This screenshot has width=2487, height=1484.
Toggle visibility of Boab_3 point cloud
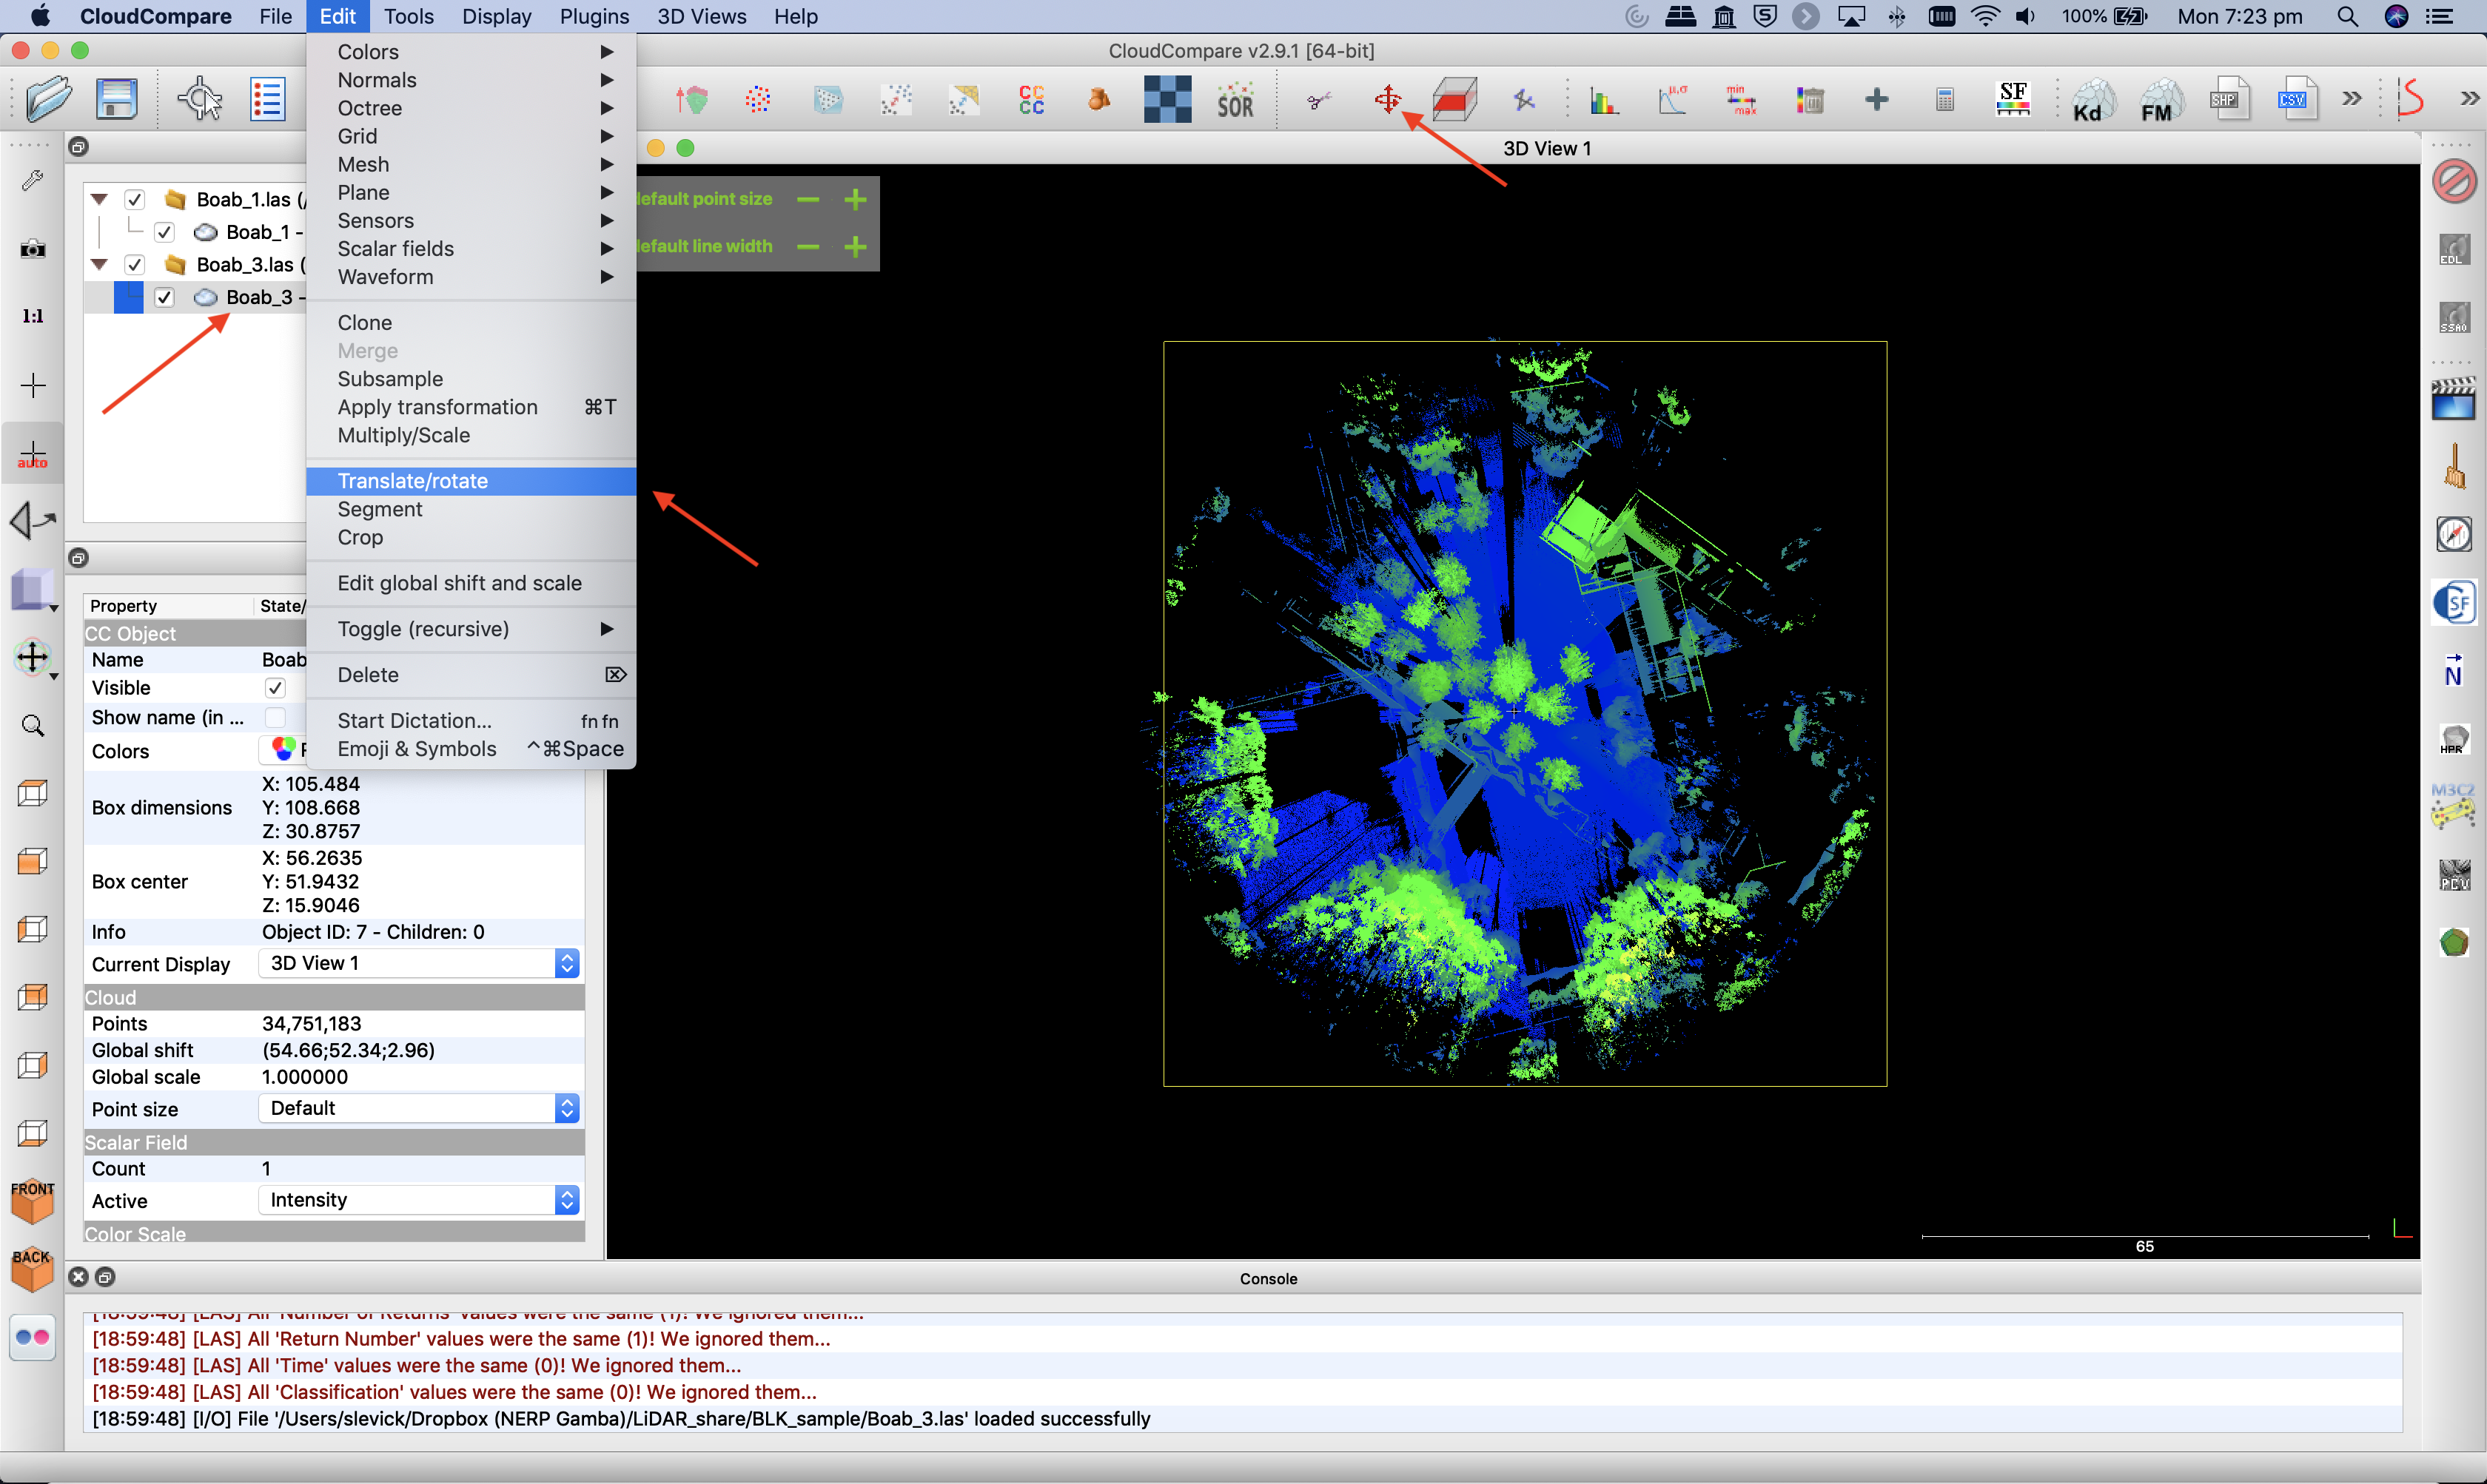tap(164, 297)
